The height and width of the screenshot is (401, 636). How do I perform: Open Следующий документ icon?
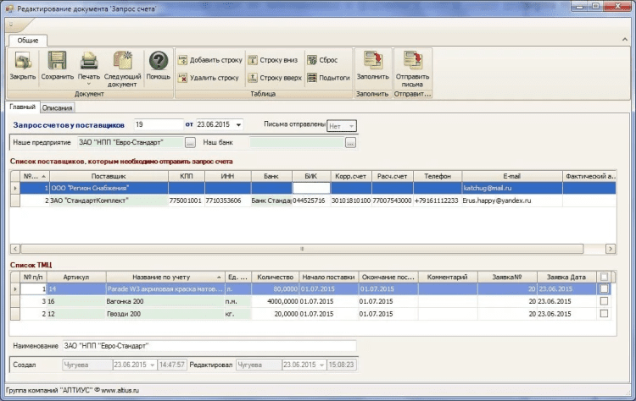click(123, 62)
